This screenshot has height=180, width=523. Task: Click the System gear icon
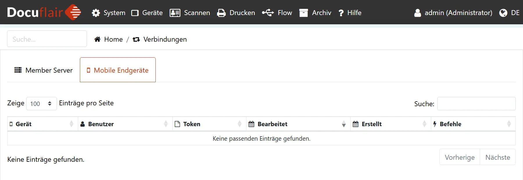coord(96,13)
